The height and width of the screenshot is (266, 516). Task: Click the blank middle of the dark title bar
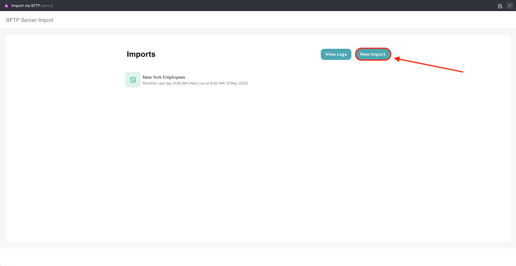258,5
